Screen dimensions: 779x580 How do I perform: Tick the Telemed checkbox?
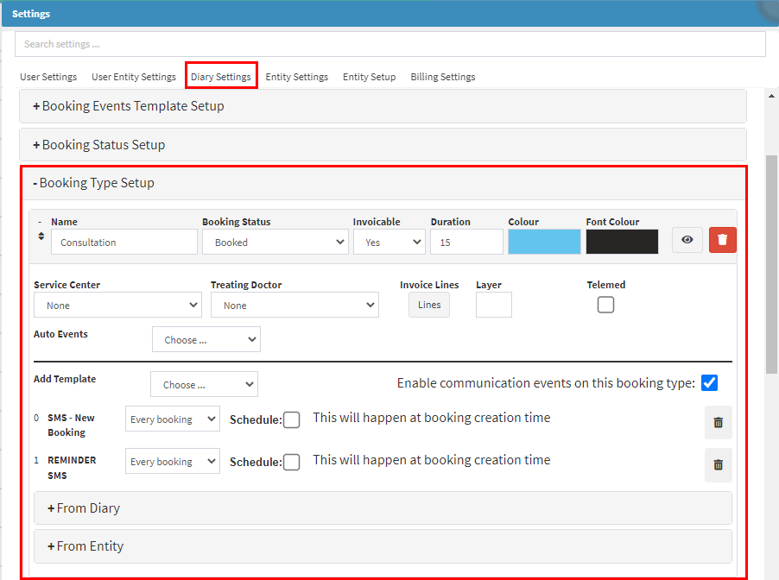[605, 305]
